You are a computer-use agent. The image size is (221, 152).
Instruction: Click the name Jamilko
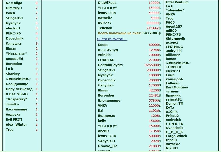(12, 104)
